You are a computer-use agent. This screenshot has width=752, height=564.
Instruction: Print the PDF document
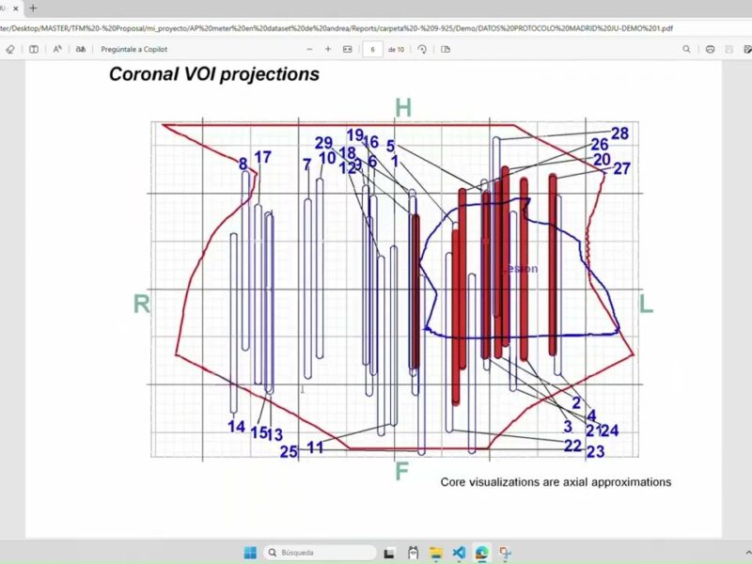[x=710, y=49]
